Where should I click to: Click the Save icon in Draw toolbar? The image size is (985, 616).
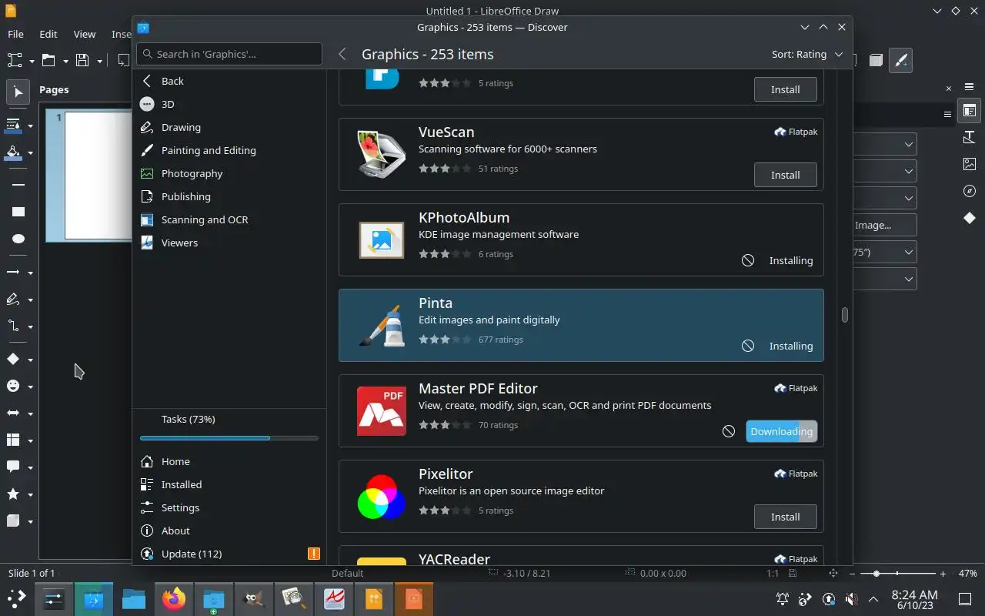(x=82, y=60)
